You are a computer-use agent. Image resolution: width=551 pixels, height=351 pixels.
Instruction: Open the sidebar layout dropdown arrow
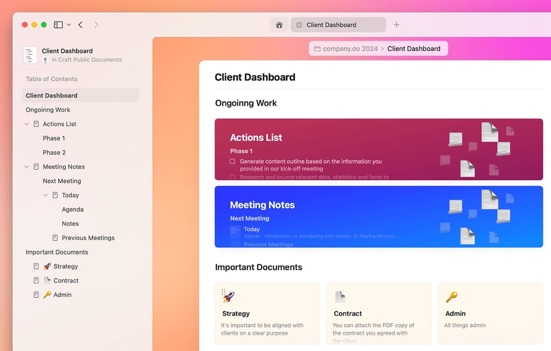pos(69,25)
